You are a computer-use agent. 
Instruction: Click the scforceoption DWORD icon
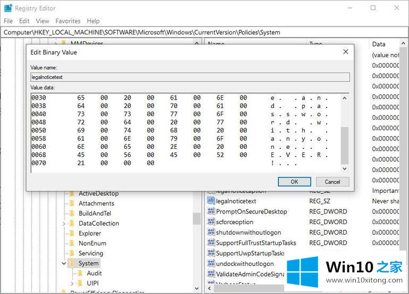pyautogui.click(x=211, y=221)
